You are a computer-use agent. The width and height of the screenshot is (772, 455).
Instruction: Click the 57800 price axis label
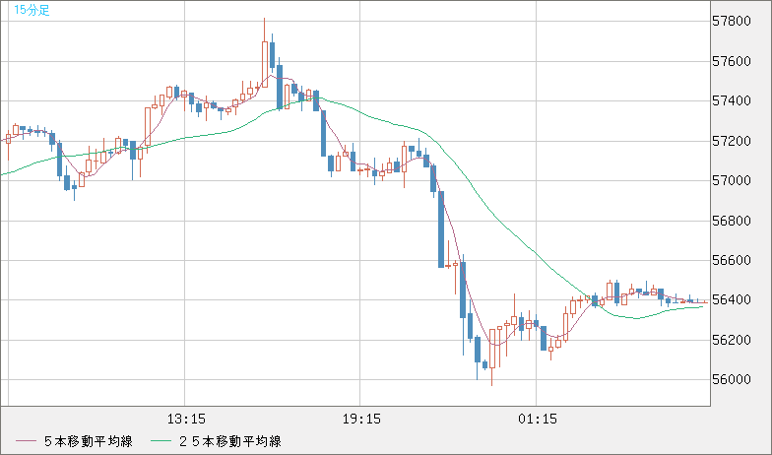tap(732, 22)
